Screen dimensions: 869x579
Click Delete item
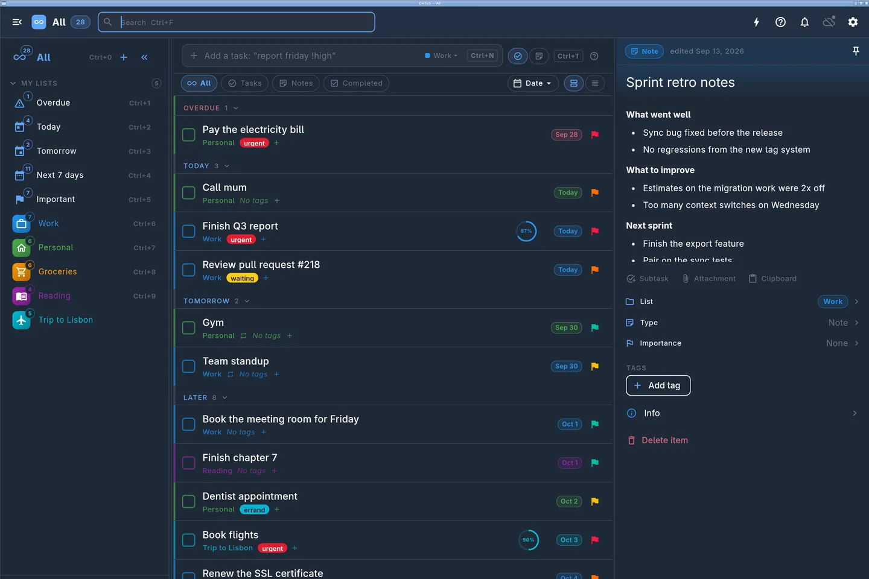(x=658, y=440)
